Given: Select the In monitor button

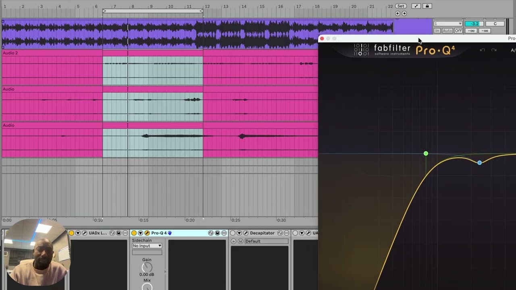Looking at the screenshot, I should coord(437,31).
